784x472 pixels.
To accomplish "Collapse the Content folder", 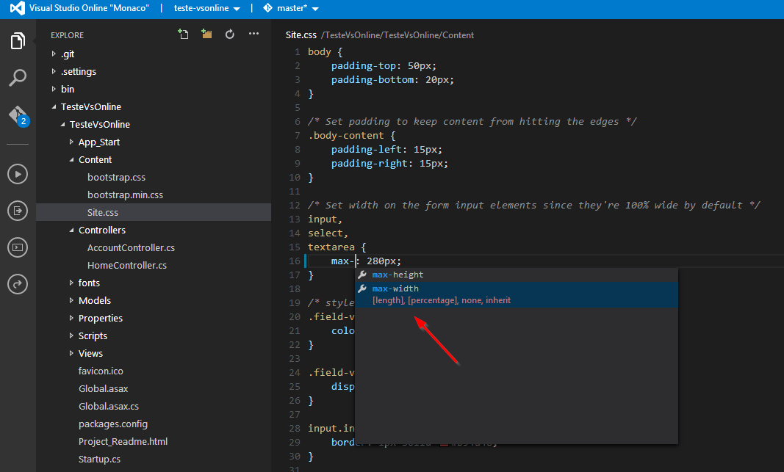I will (x=71, y=160).
